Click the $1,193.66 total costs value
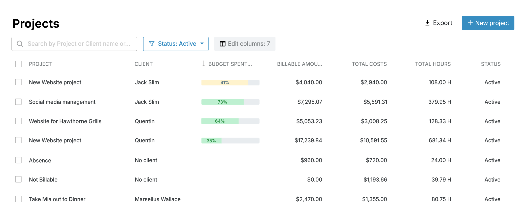 (375, 180)
